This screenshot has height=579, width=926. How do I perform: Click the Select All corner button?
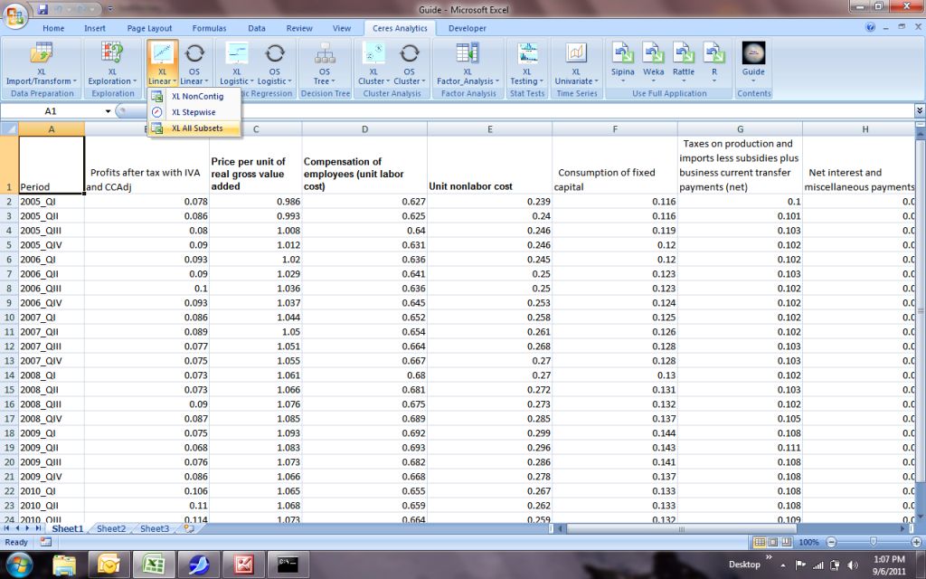pyautogui.click(x=9, y=128)
